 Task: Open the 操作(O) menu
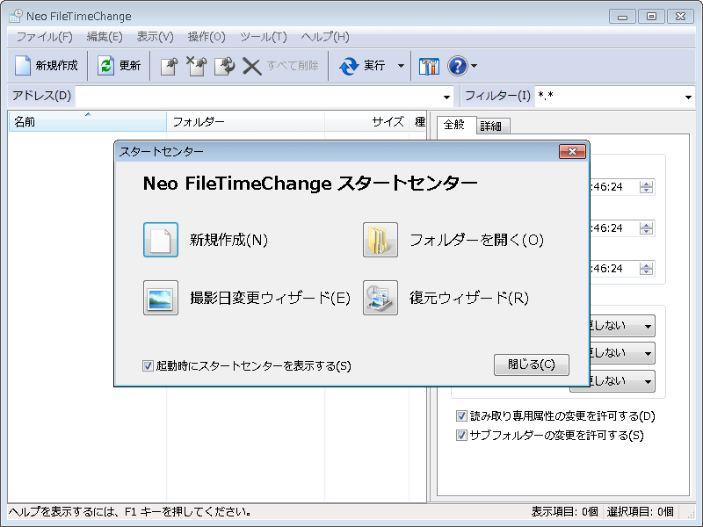click(x=207, y=37)
